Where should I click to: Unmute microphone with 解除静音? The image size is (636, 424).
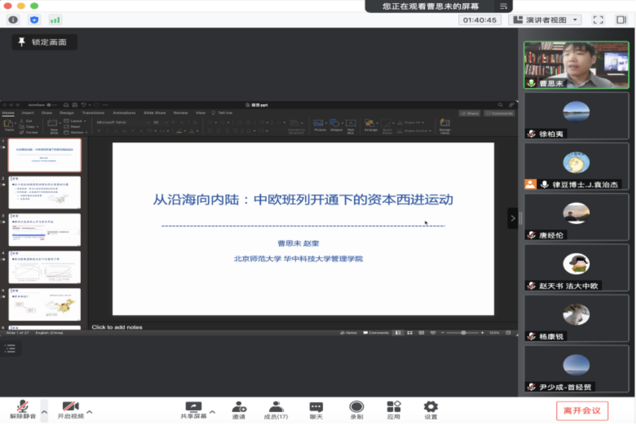(23, 410)
